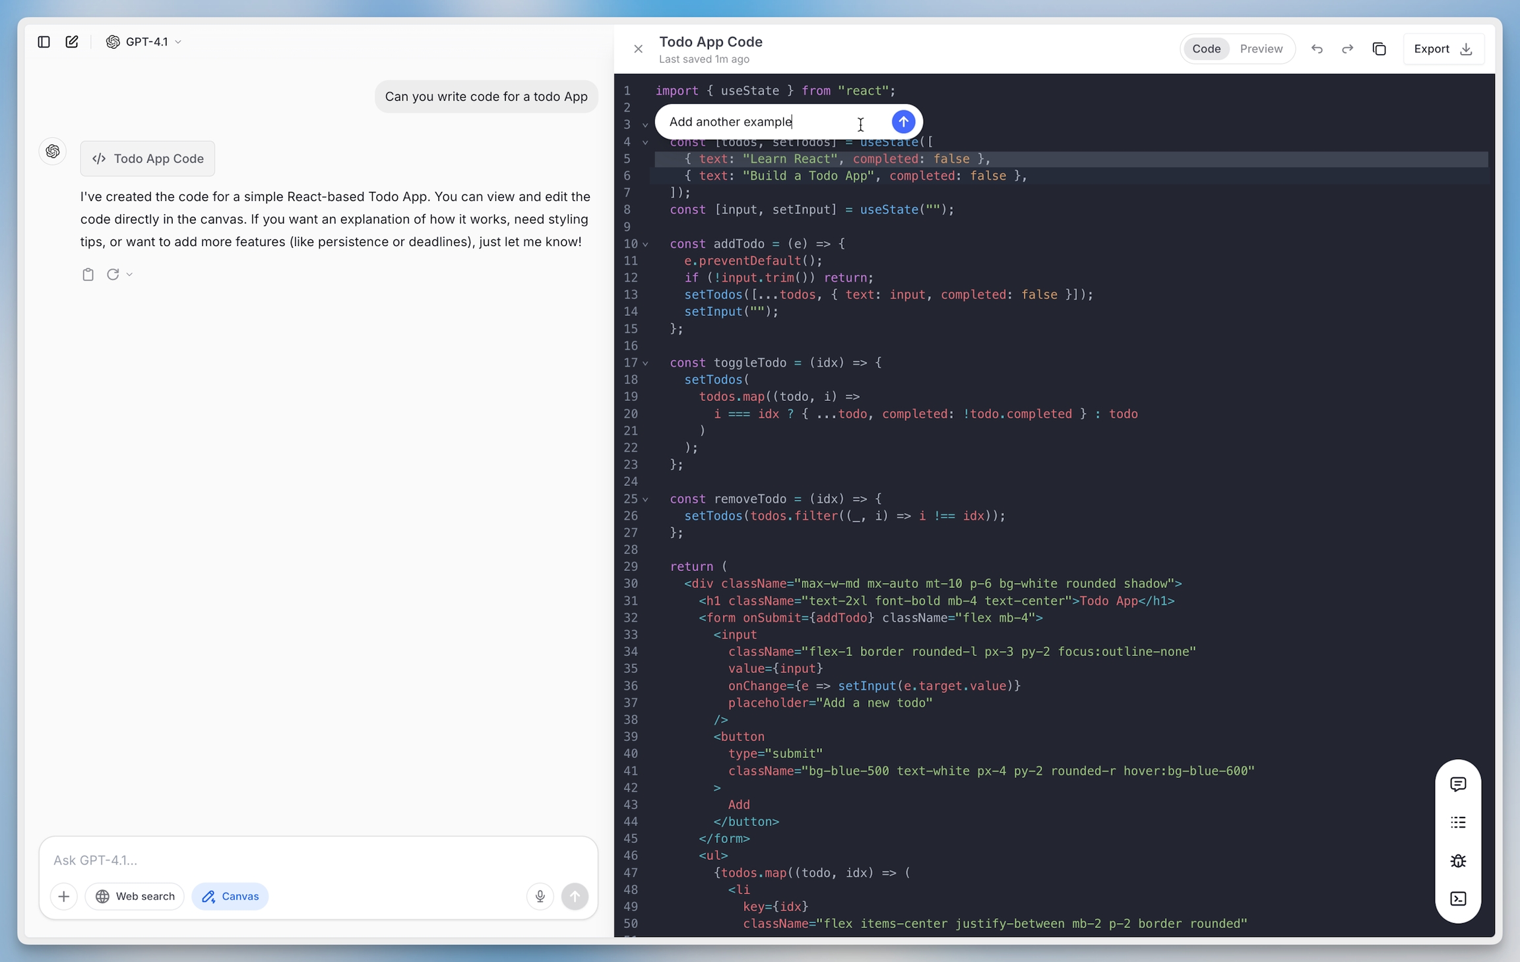Image resolution: width=1520 pixels, height=962 pixels.
Task: Open the GPT-4.1 model dropdown
Action: pyautogui.click(x=144, y=42)
